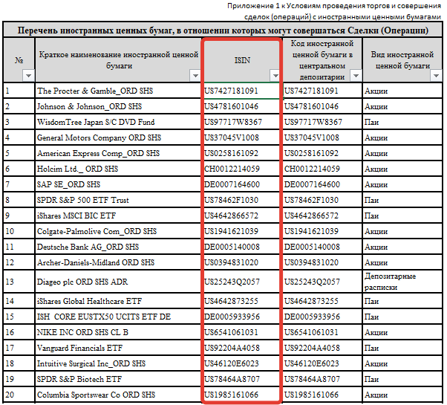Select the NIKE INC ORD SHS CL B cell
The height and width of the screenshot is (405, 447).
pyautogui.click(x=117, y=332)
